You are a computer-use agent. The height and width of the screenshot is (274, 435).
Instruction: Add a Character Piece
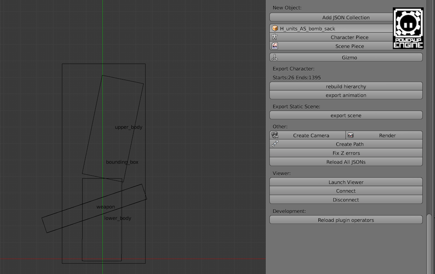pyautogui.click(x=346, y=37)
